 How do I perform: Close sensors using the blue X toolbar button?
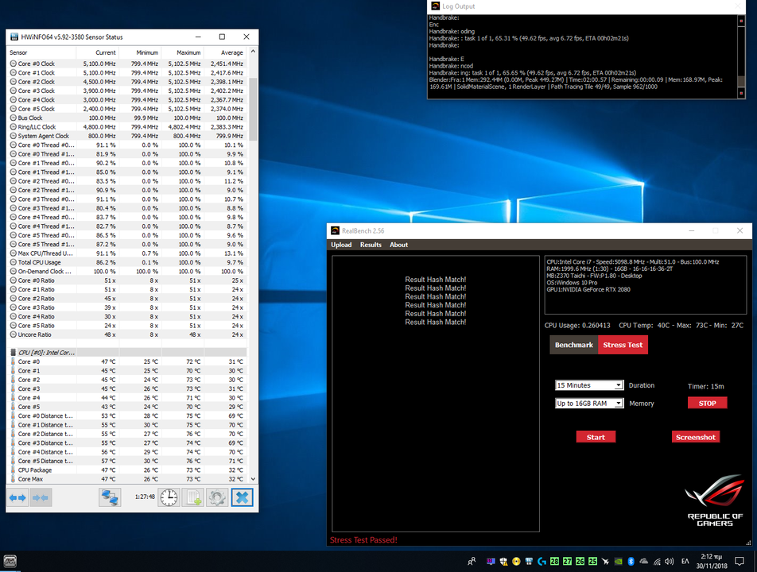pos(242,497)
